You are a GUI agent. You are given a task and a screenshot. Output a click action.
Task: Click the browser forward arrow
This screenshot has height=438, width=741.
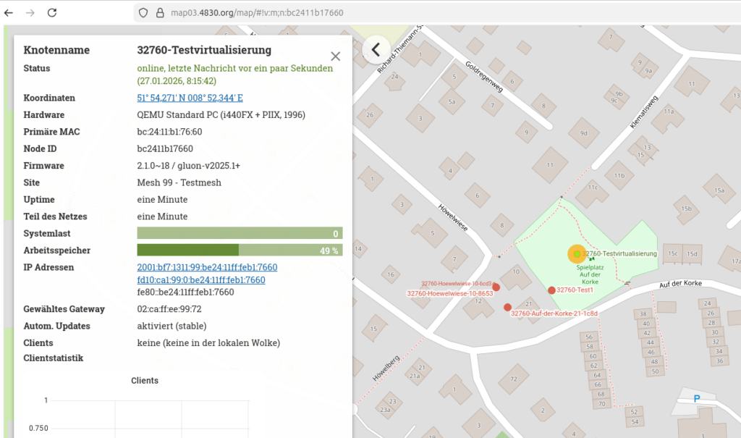(30, 12)
